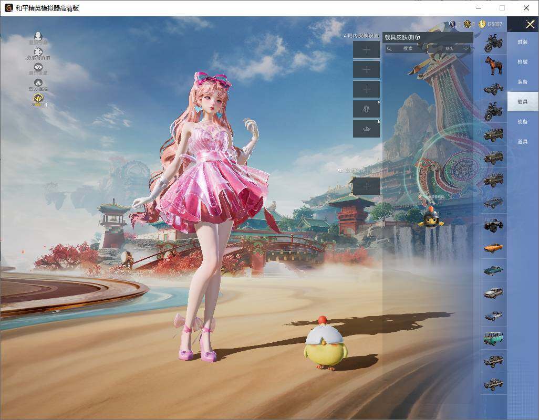The height and width of the screenshot is (420, 539).
Task: Select the coin balance showing 125092
Action: 491,24
